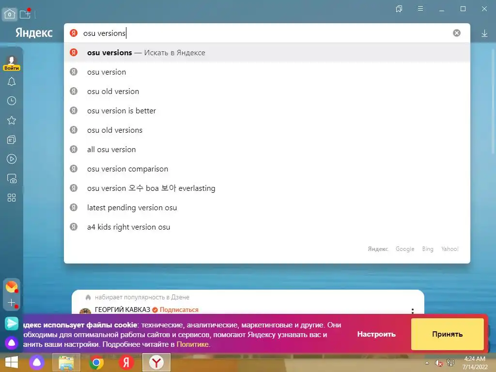Open Yandex Mail icon in sidebar
Screen dimensions: 496x372
click(x=12, y=287)
